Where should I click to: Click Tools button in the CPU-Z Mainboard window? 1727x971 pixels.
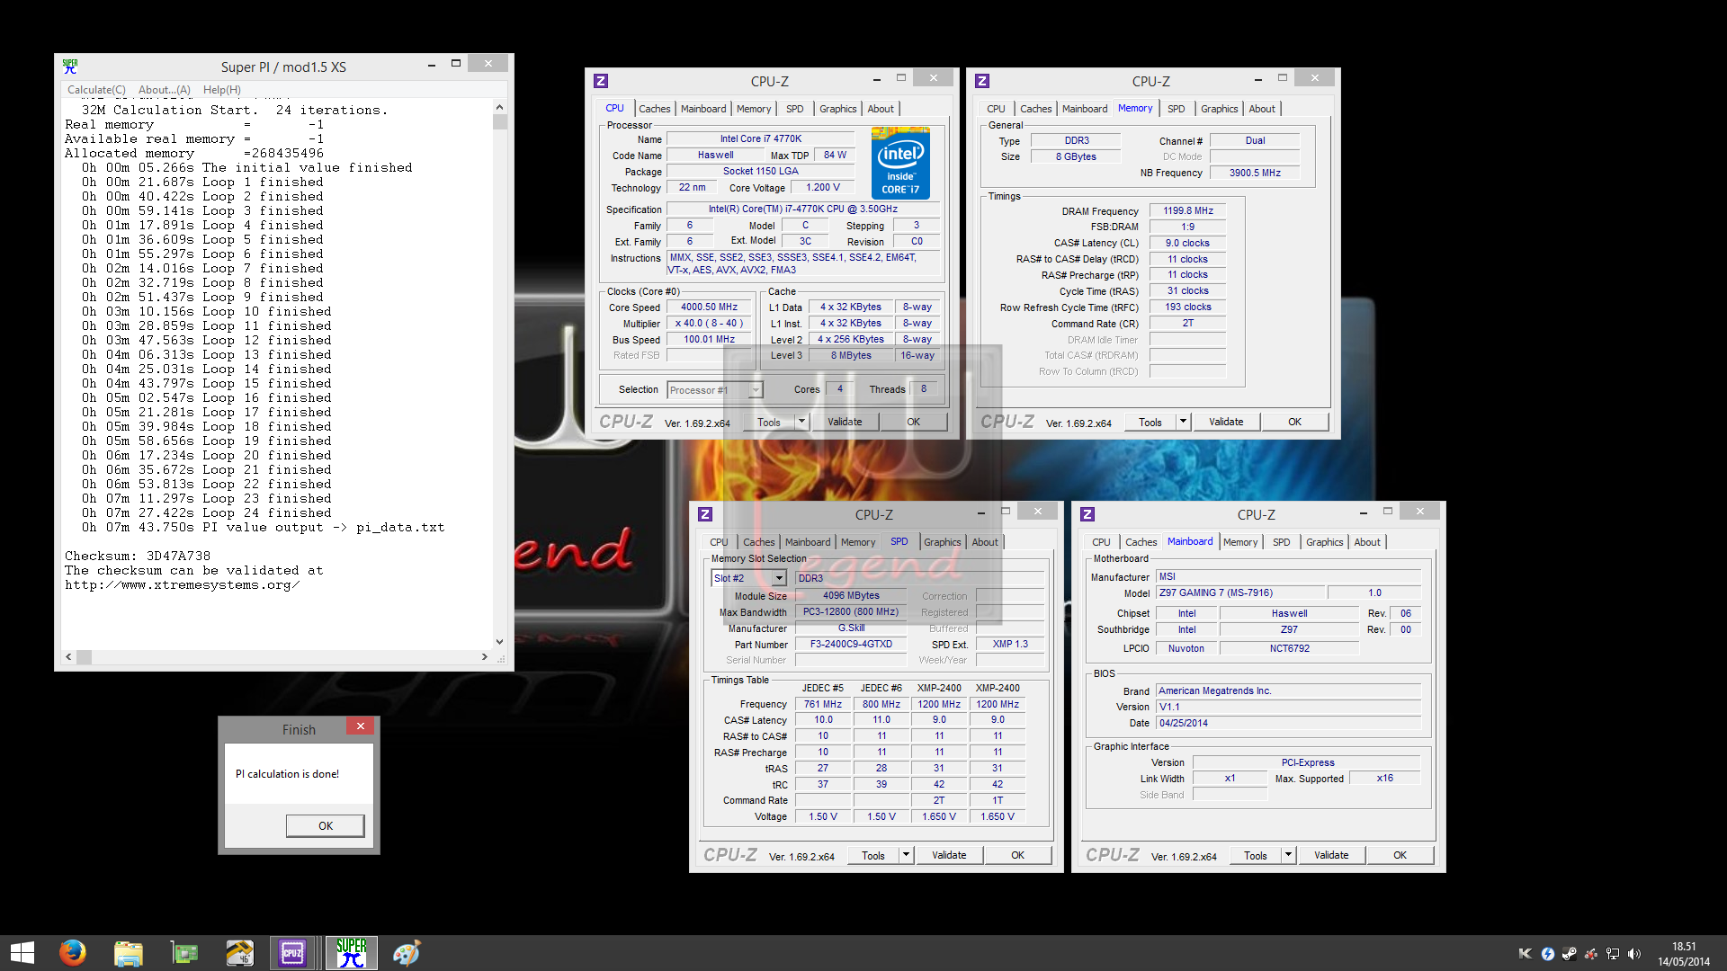point(1256,855)
